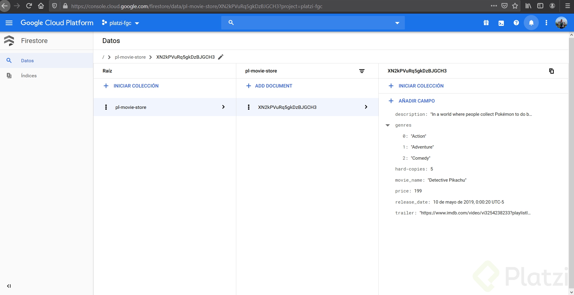Open the platzi-fgc project selector dropdown
Viewport: 574px width, 295px height.
(120, 23)
